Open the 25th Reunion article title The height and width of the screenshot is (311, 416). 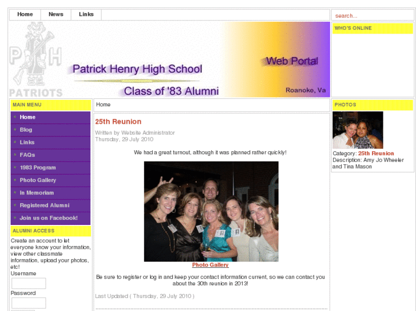(118, 122)
